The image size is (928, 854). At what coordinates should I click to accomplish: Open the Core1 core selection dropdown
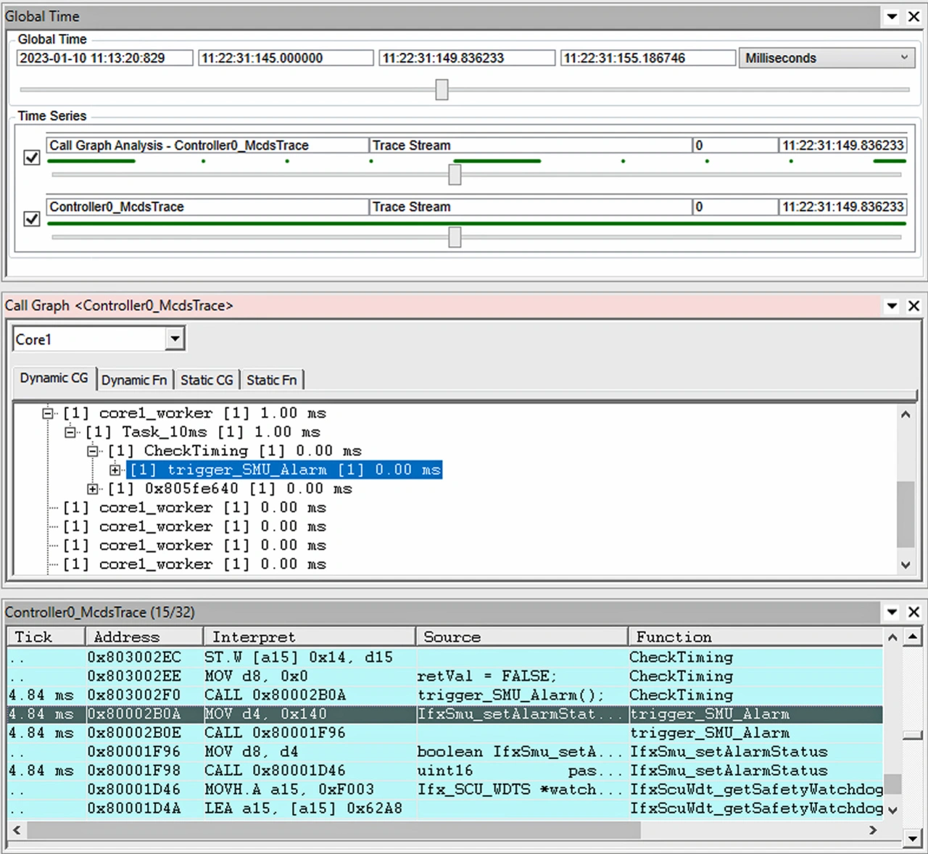tap(174, 339)
